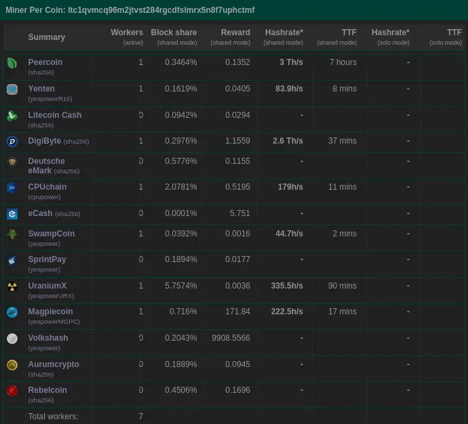
Task: Open the CPUchain coin link
Action: point(47,187)
